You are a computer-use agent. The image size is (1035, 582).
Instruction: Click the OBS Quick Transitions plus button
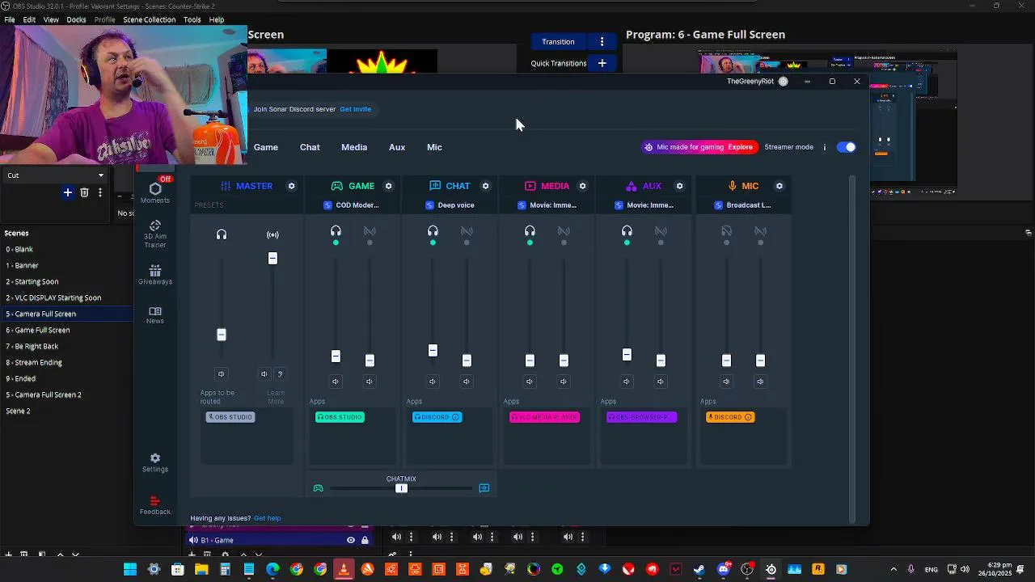point(602,63)
